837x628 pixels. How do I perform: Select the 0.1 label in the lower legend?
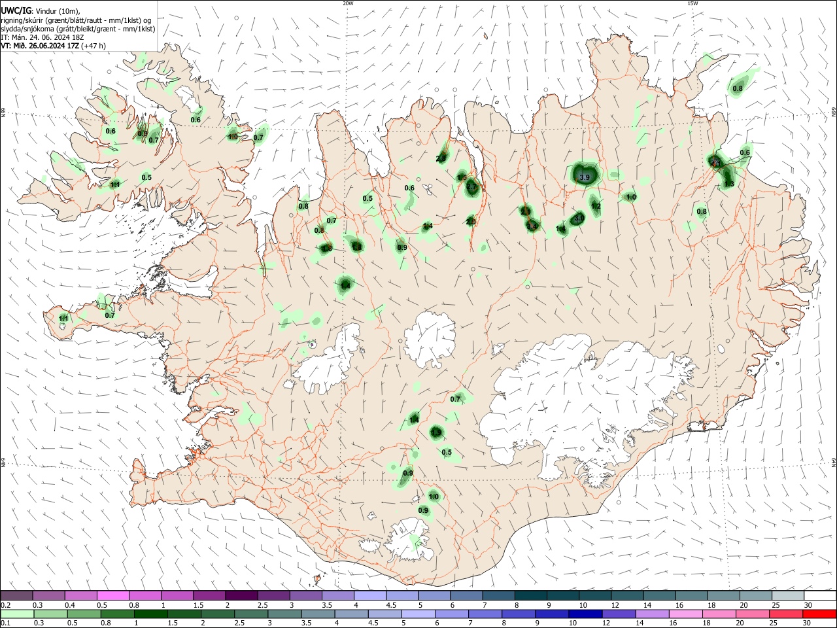6,623
